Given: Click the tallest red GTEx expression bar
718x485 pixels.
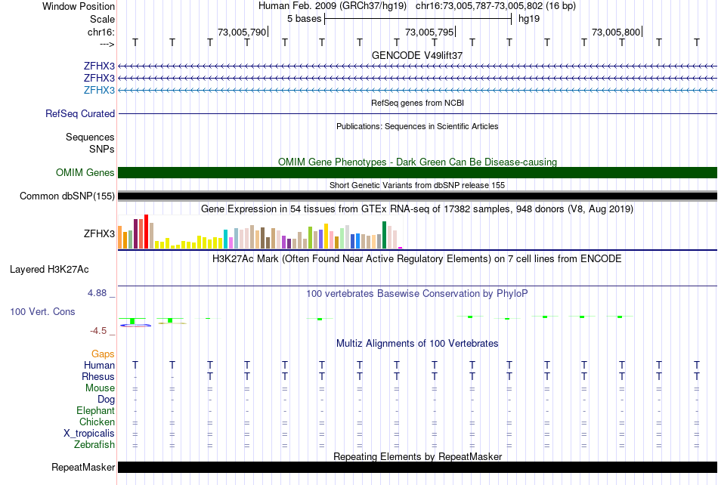Looking at the screenshot, I should 146,231.
